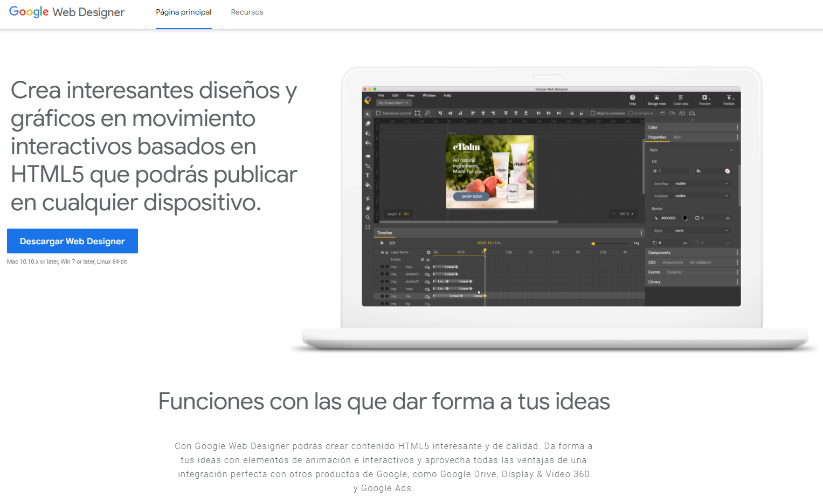
Task: Click the yellow playhead marker at 1s
Action: pyautogui.click(x=485, y=250)
